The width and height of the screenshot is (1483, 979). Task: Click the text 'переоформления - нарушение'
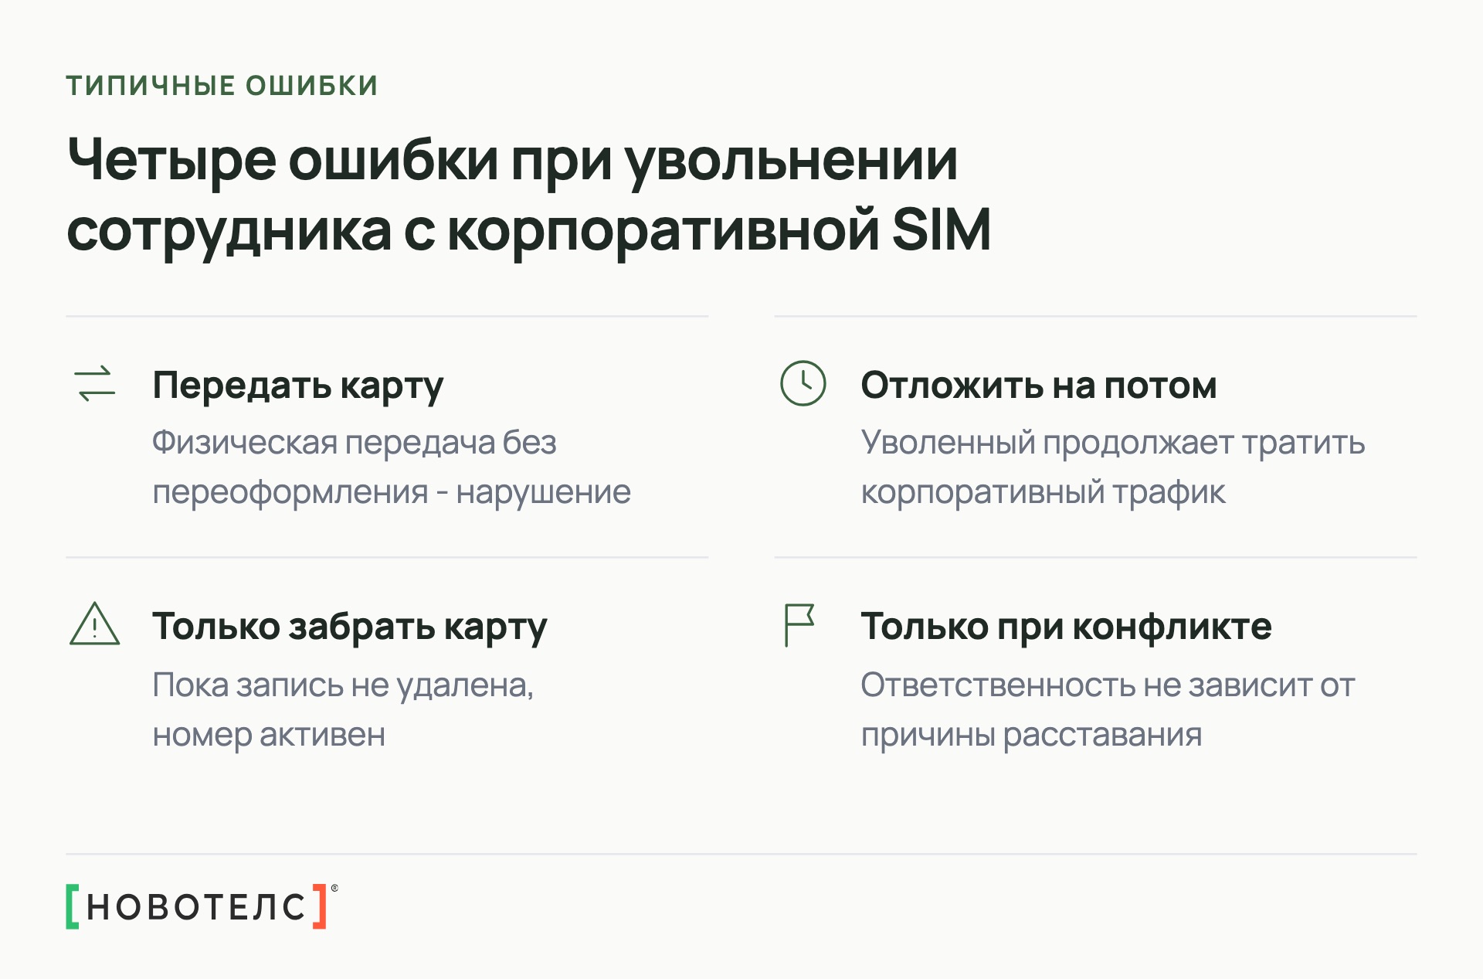(x=392, y=493)
